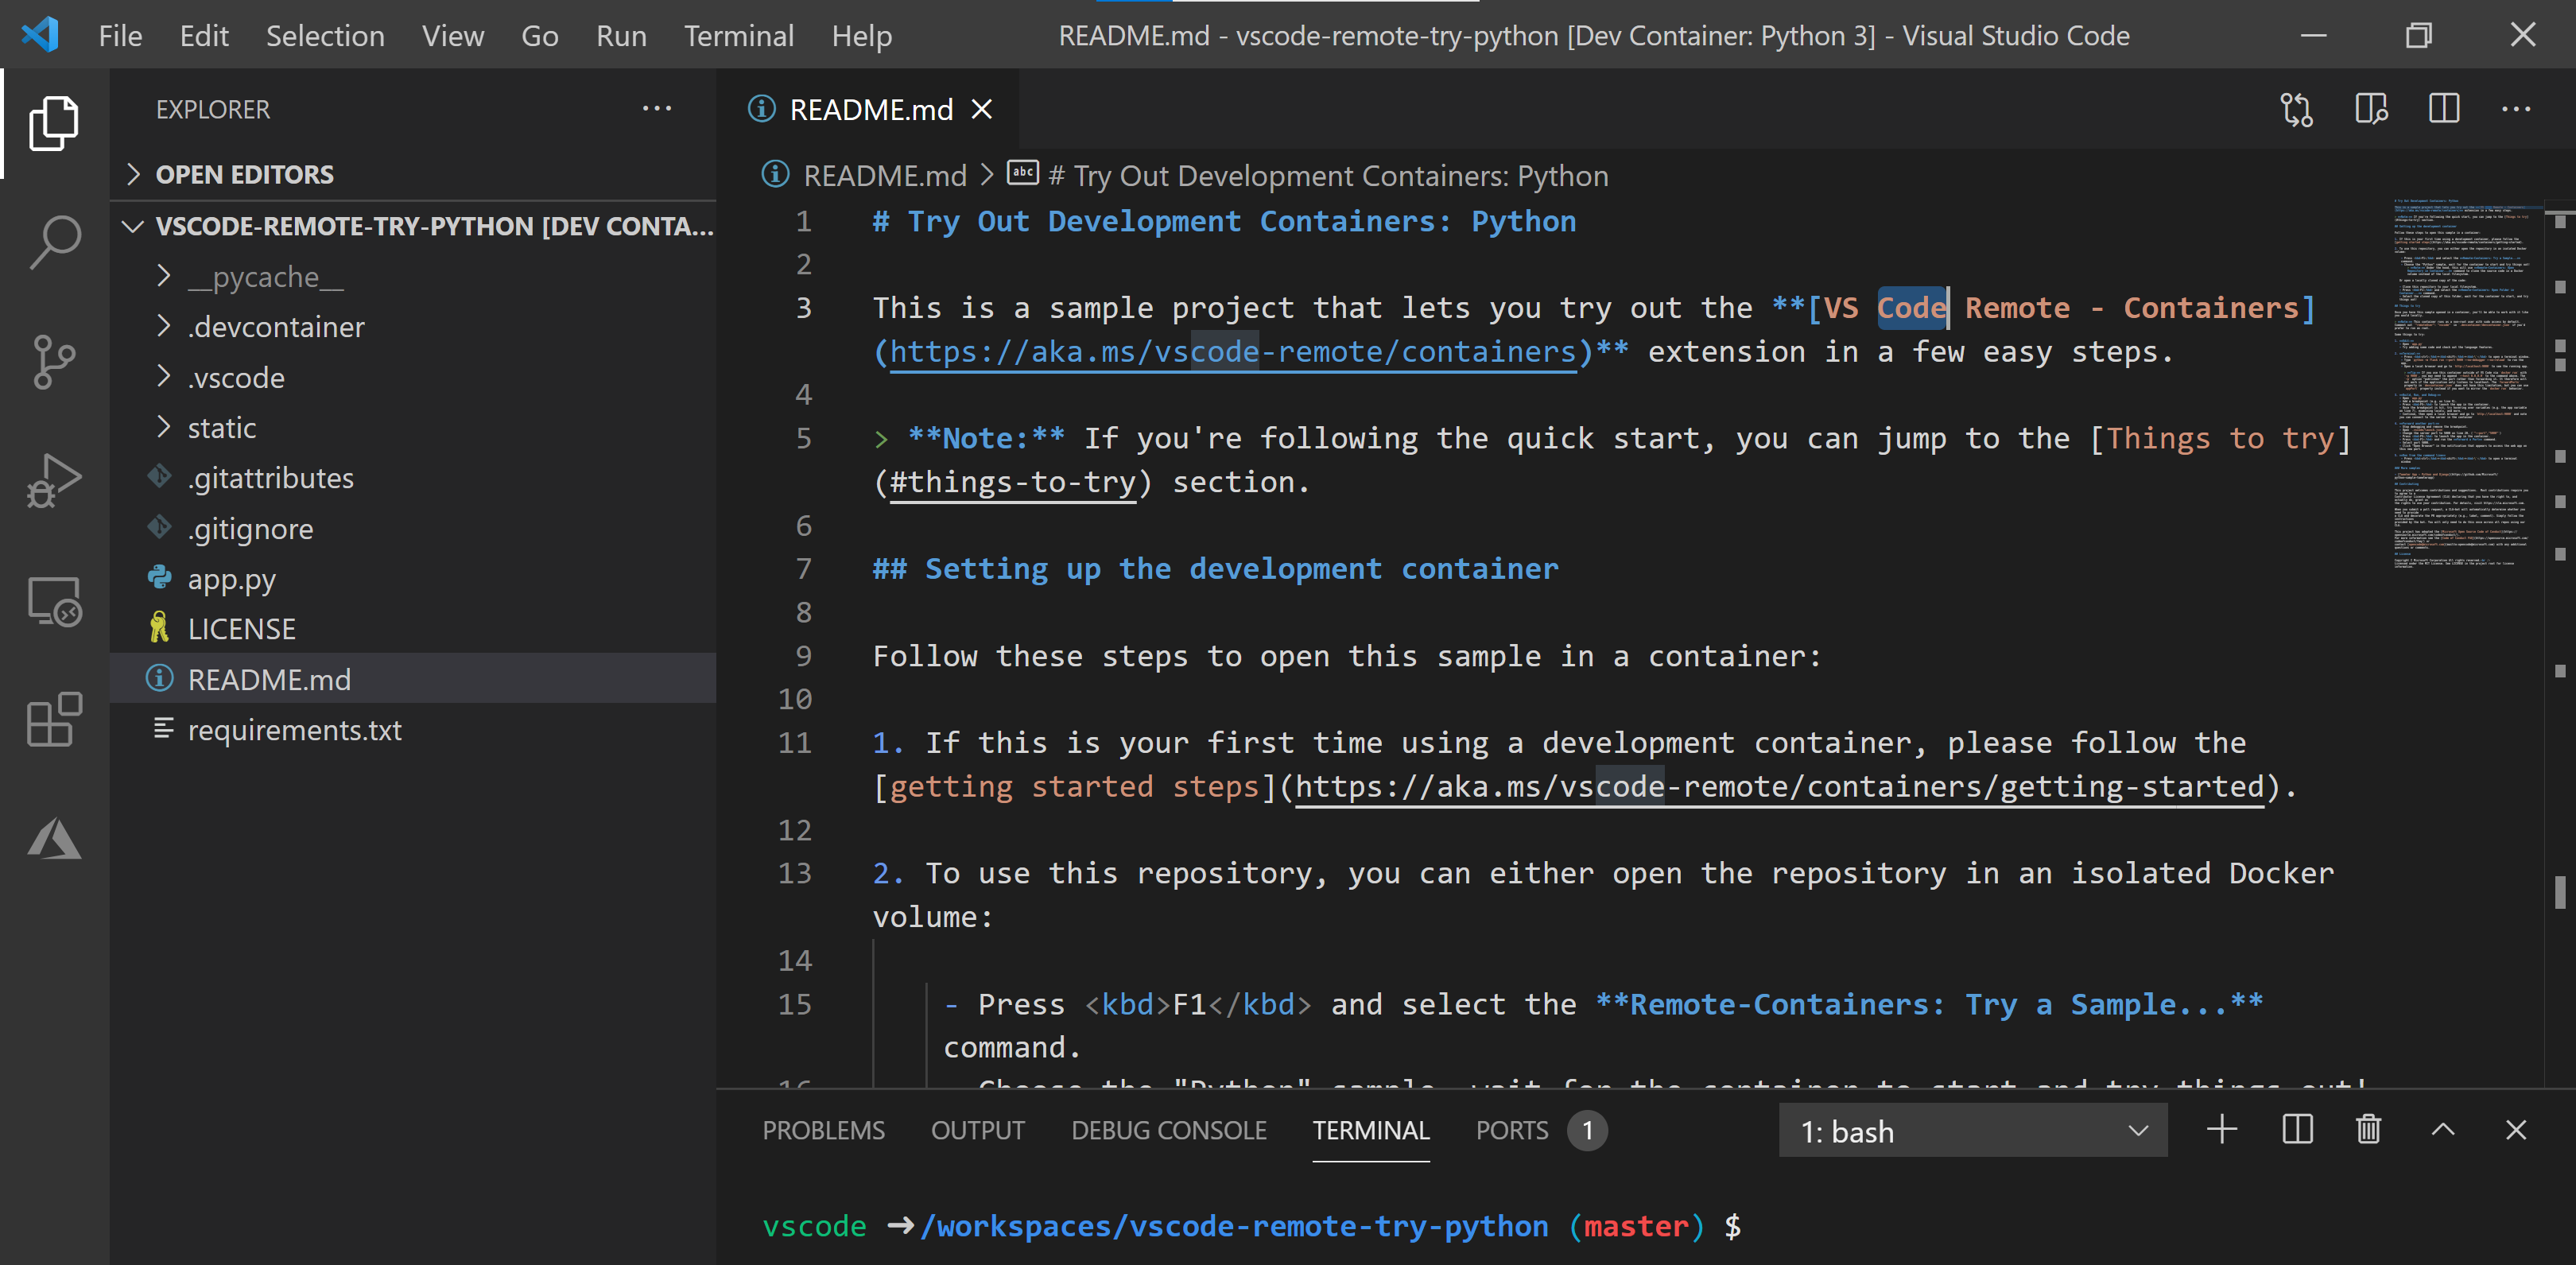Open Explorer more actions ellipsis

click(657, 108)
